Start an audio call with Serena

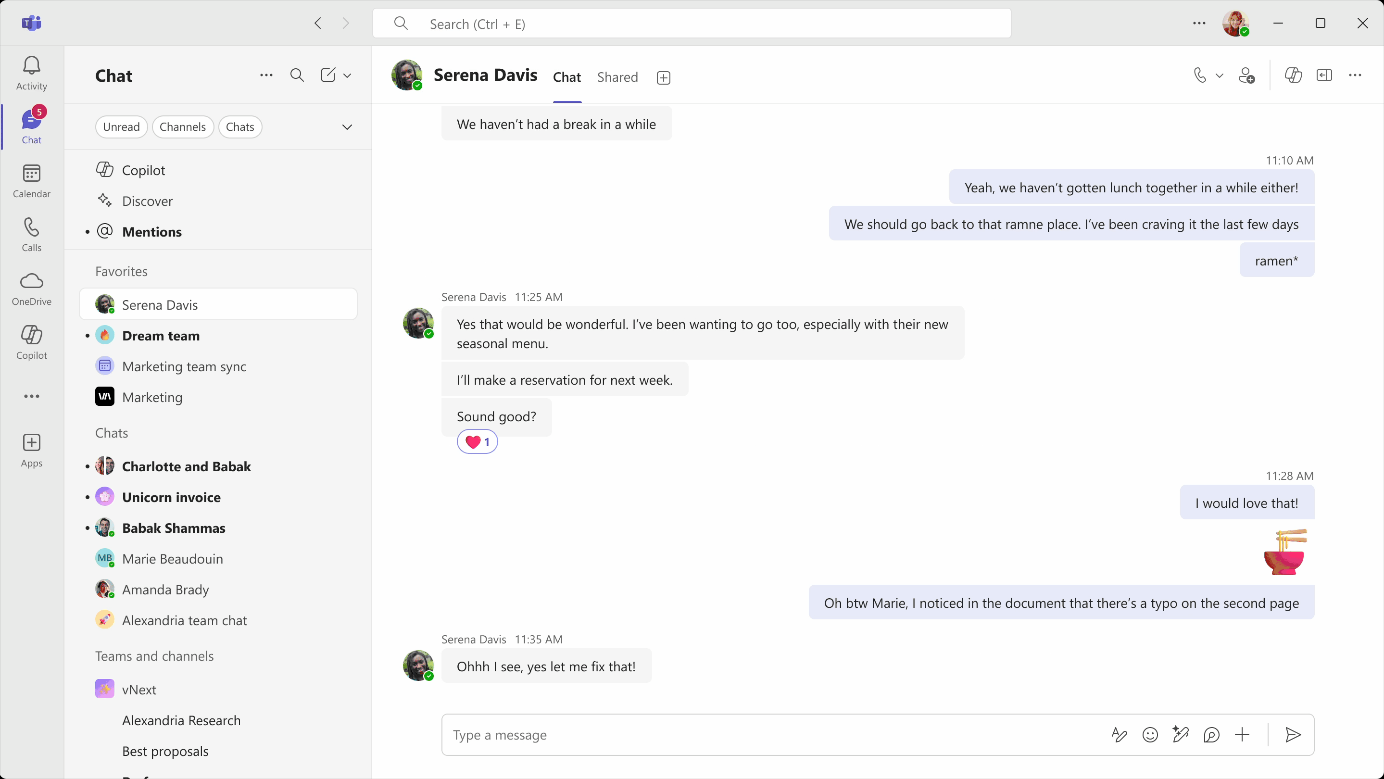pos(1200,75)
